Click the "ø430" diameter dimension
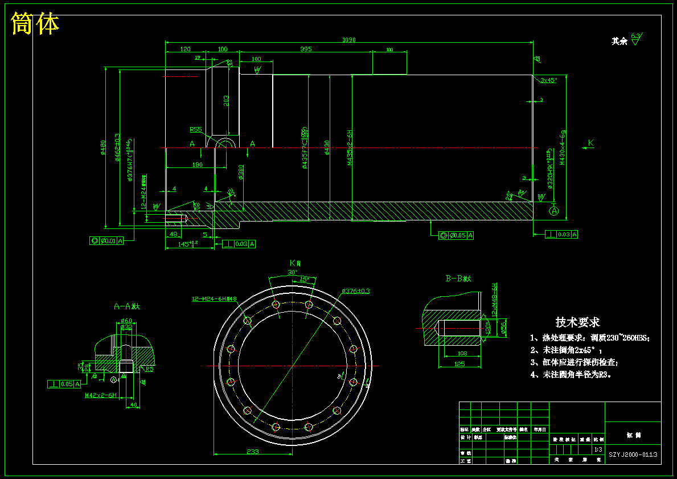Viewport: 677px width, 479px height. coord(327,148)
